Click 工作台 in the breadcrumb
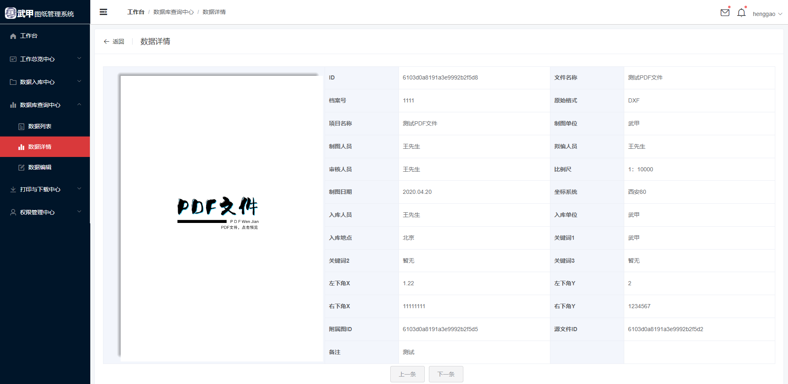Image resolution: width=788 pixels, height=384 pixels. click(135, 12)
